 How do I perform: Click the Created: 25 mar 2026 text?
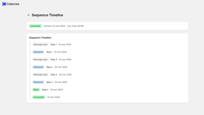click(x=54, y=26)
